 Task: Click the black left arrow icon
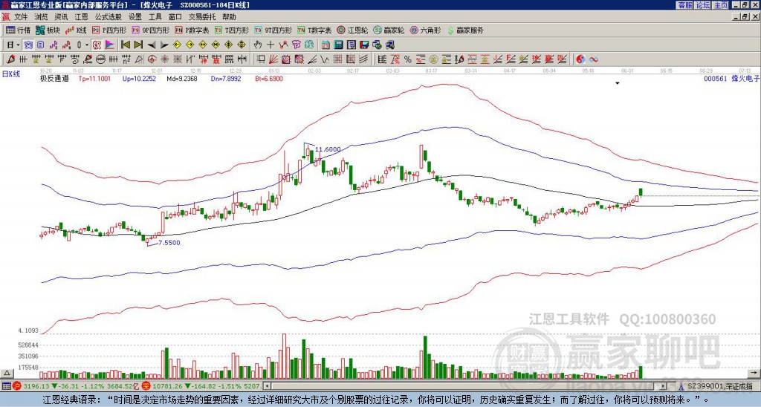coord(152,45)
